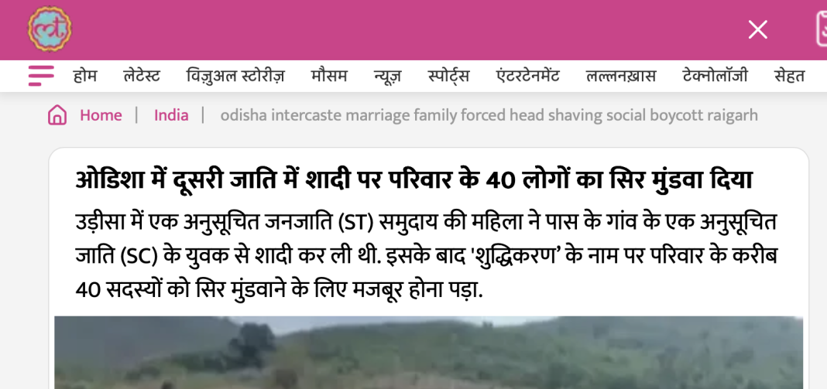Image resolution: width=827 pixels, height=389 pixels.
Task: Select the स्पोर्ट्स menu item
Action: [x=449, y=77]
